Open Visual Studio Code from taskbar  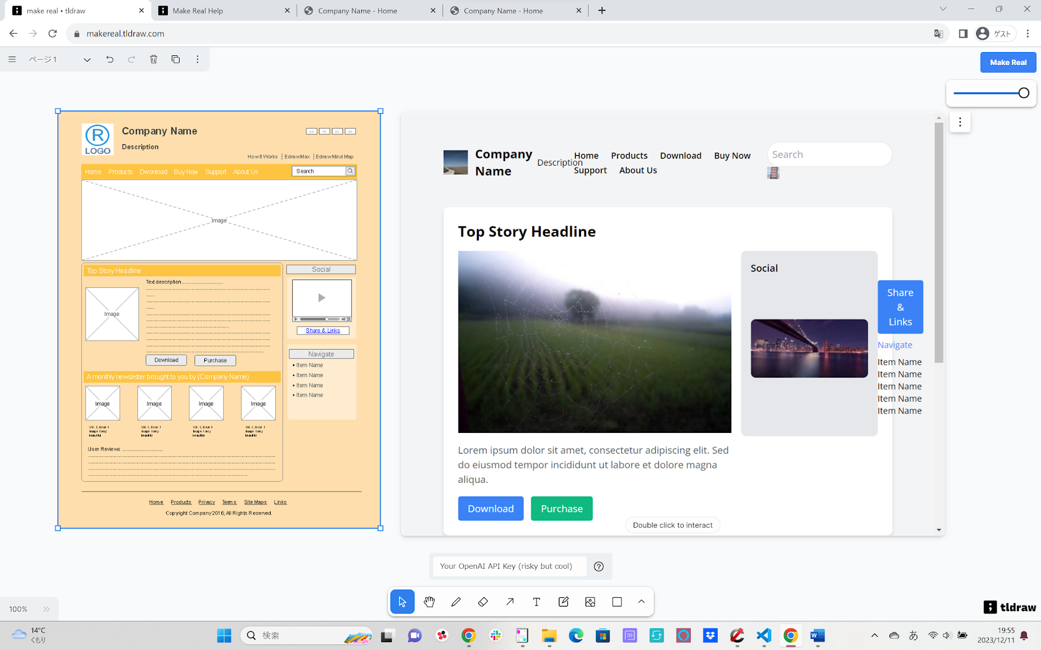[x=764, y=636]
